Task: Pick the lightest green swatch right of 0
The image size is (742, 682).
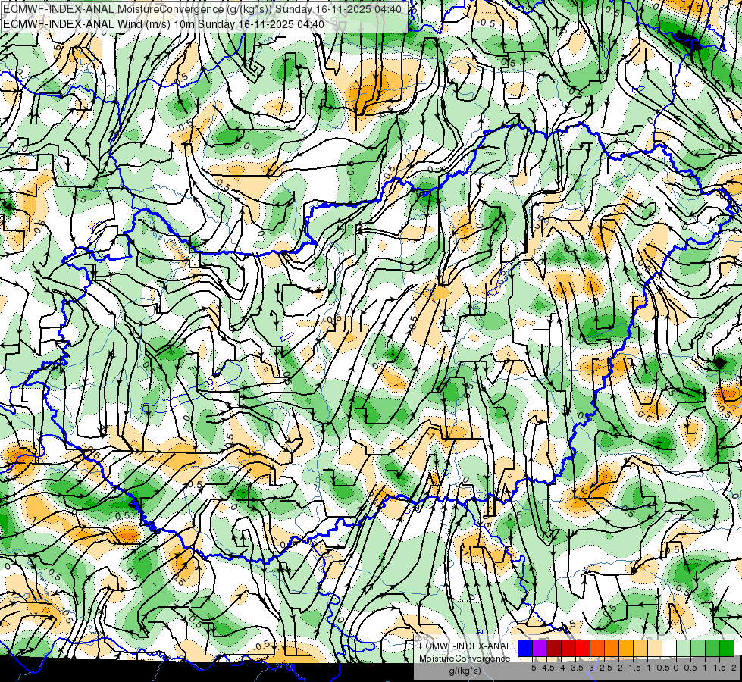Action: pyautogui.click(x=684, y=648)
